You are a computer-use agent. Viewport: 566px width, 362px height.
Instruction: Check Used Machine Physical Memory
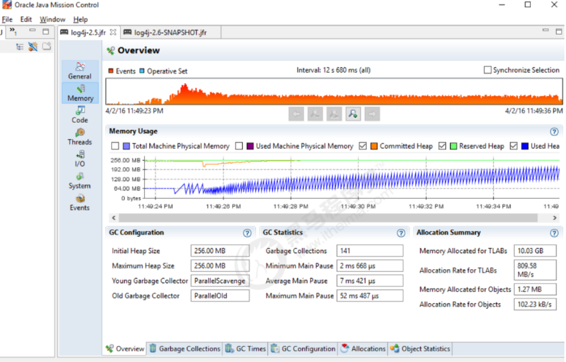(238, 146)
